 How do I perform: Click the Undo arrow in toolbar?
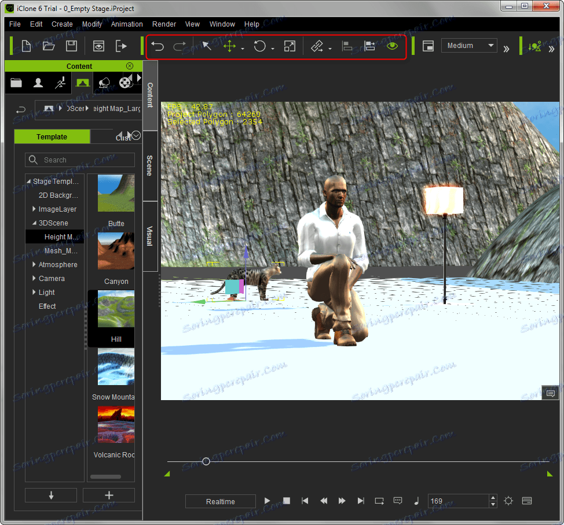[158, 46]
